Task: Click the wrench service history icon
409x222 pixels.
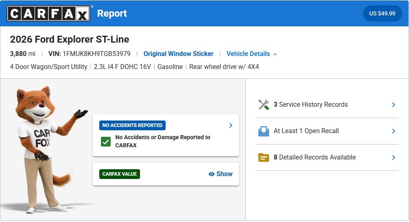Action: pyautogui.click(x=263, y=105)
